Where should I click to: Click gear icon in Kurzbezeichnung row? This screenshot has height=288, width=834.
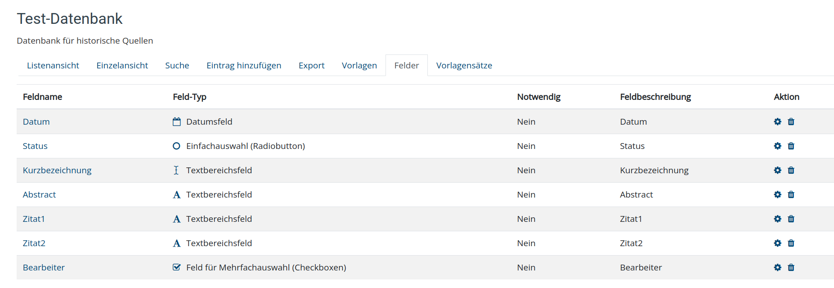pos(777,170)
